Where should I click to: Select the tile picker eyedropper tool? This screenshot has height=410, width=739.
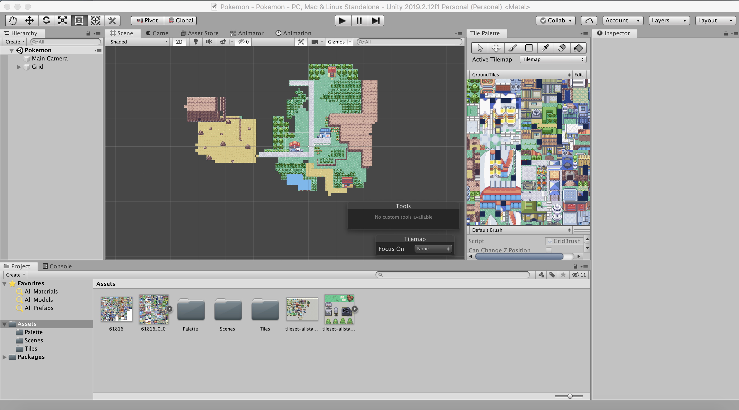pyautogui.click(x=545, y=48)
